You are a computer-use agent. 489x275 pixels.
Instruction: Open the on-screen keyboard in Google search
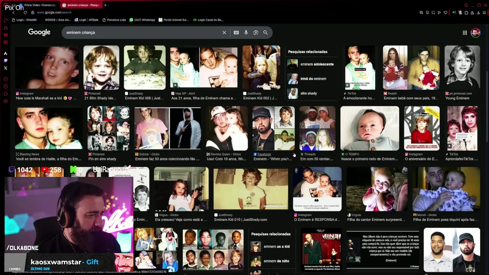(236, 32)
